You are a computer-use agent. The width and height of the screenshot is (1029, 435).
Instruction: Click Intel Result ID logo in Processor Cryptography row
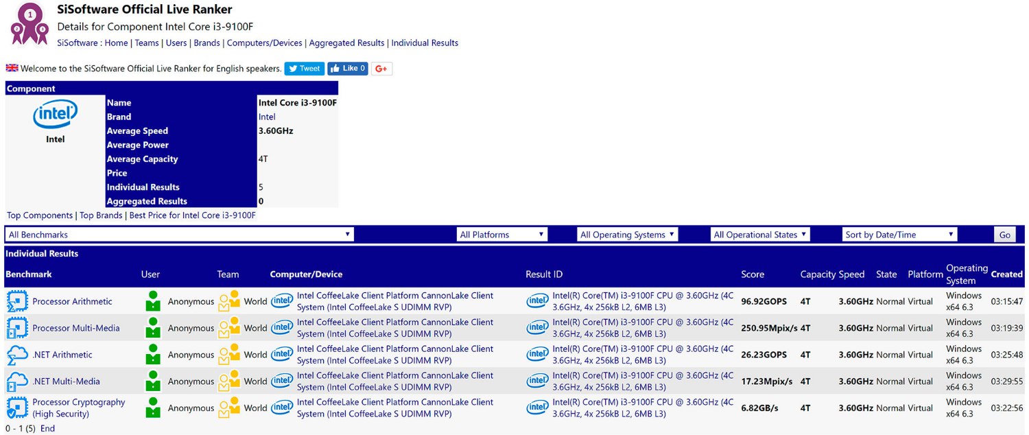tap(538, 408)
